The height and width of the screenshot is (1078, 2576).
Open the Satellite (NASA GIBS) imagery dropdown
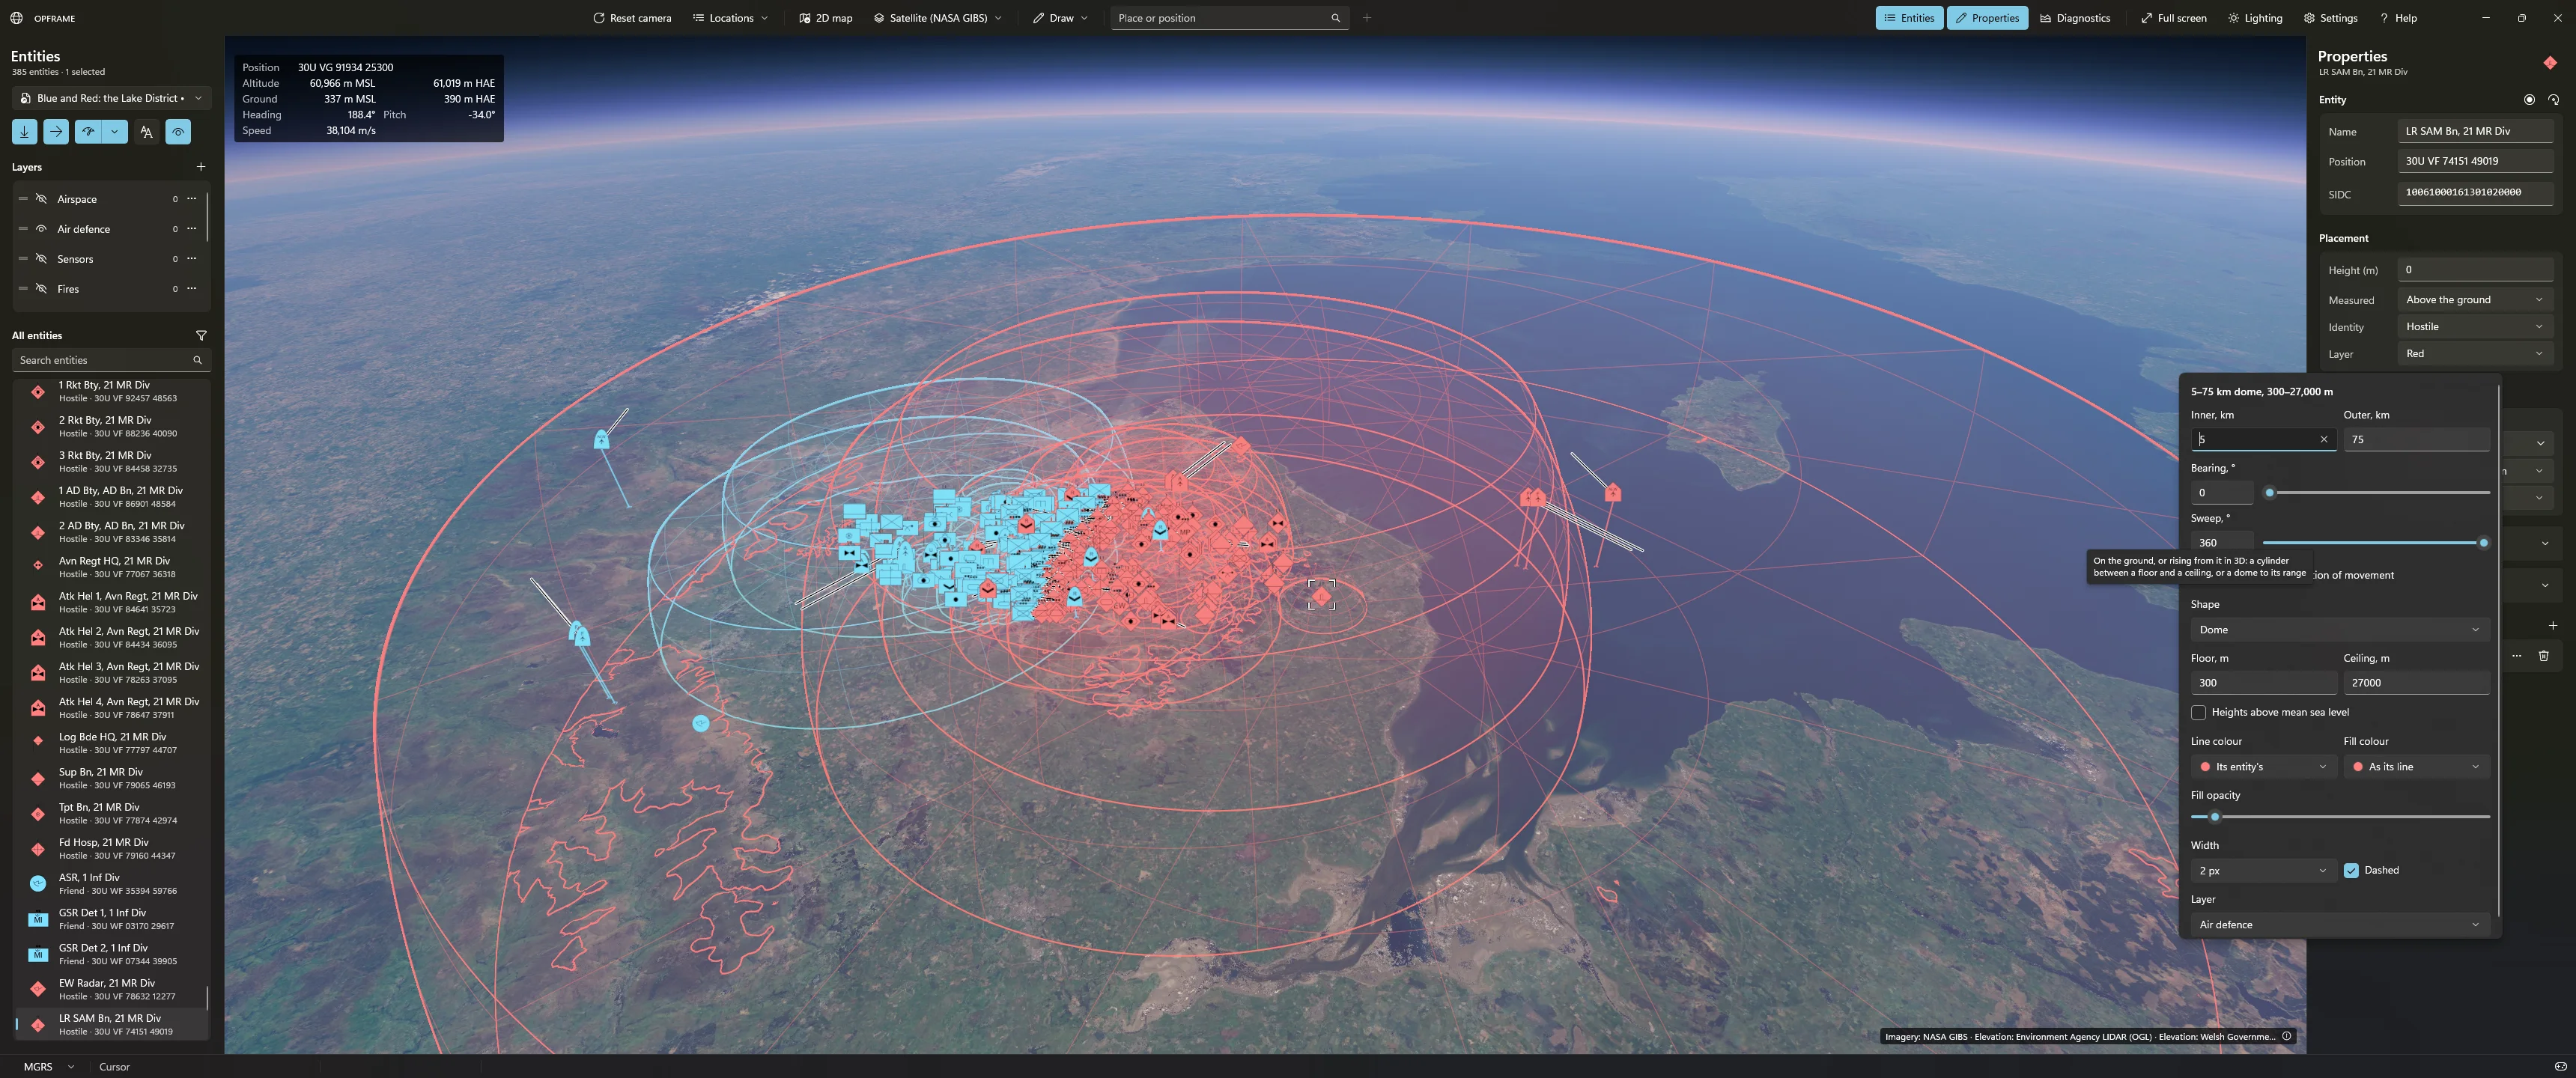click(x=938, y=18)
